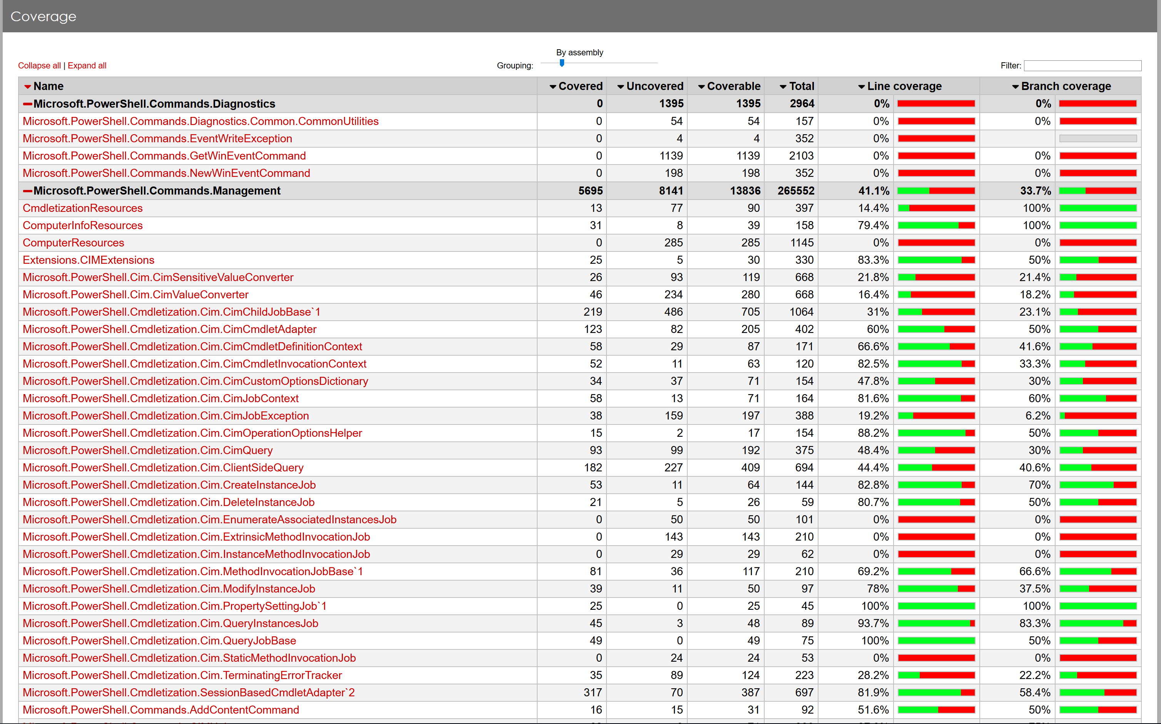Click Diagnostics coverable value 1395
This screenshot has height=724, width=1161.
point(748,104)
